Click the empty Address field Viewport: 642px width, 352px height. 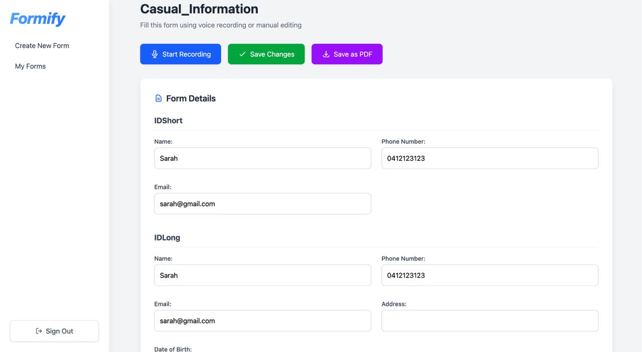[x=490, y=321]
